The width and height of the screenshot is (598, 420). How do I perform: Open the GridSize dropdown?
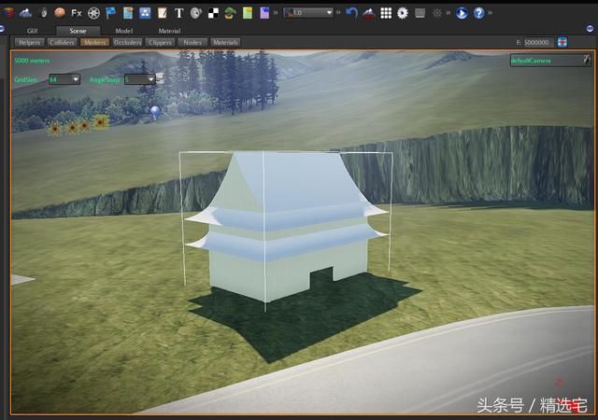pyautogui.click(x=64, y=79)
